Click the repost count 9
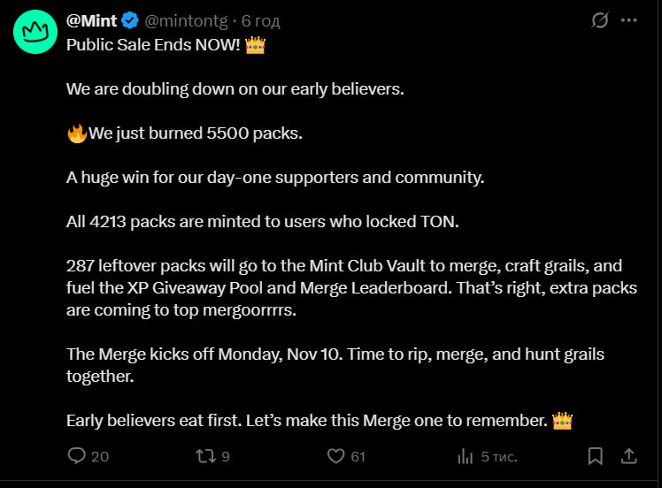Viewport: 662px width, 488px height. (x=226, y=456)
